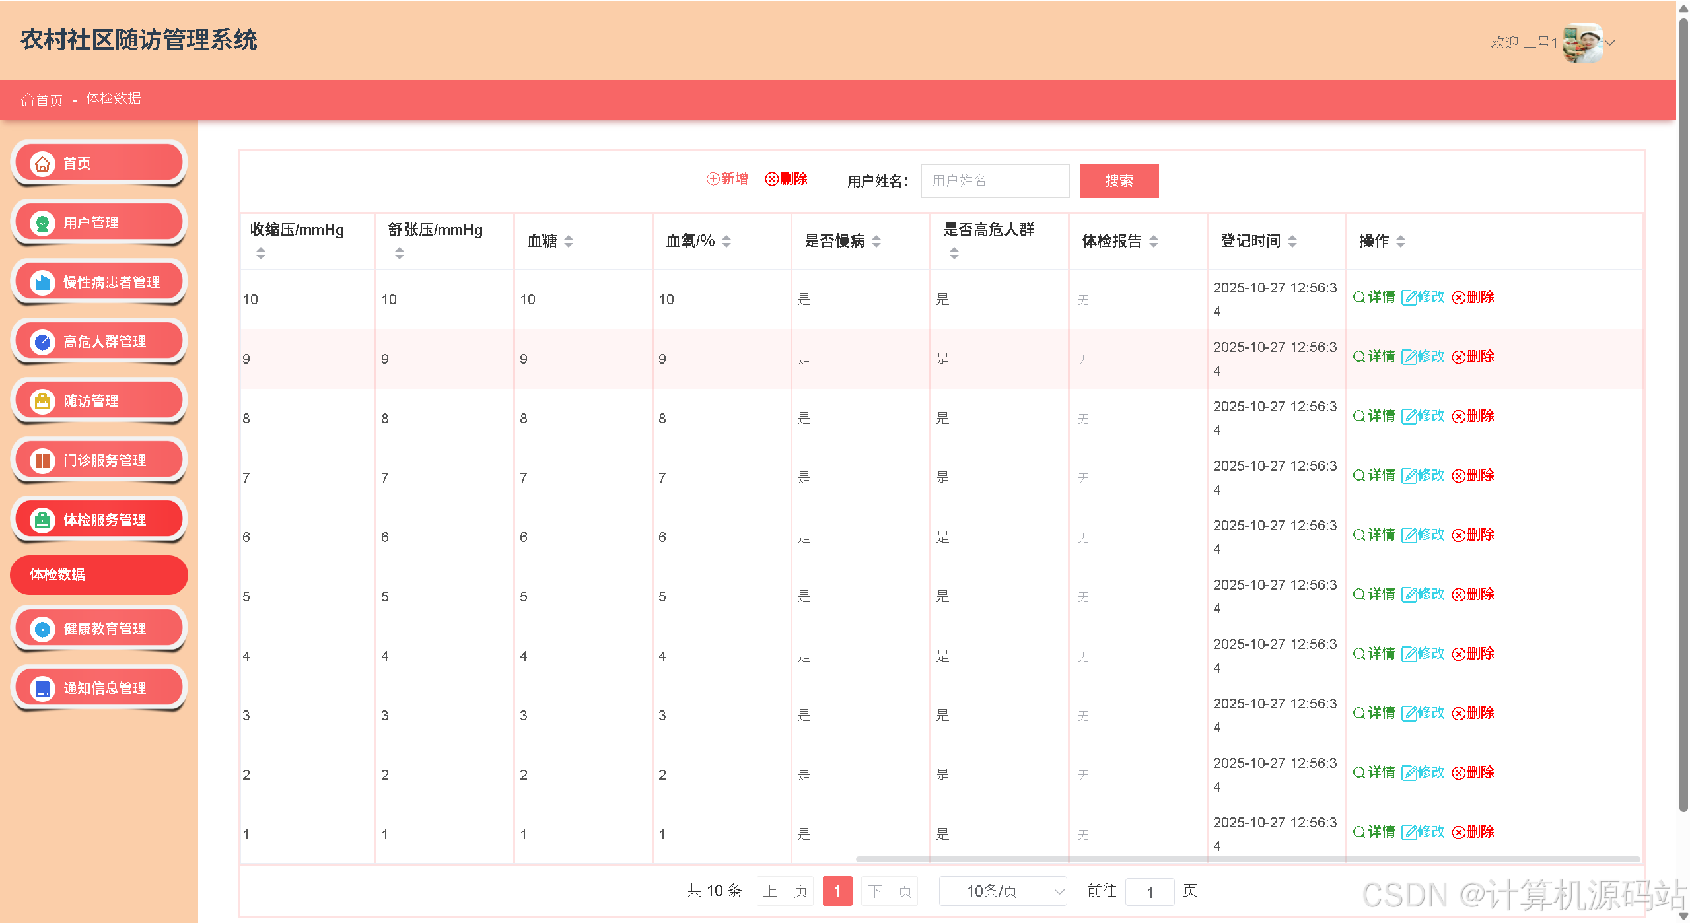
Task: Click 详情 text in row 3
Action: pyautogui.click(x=1381, y=713)
